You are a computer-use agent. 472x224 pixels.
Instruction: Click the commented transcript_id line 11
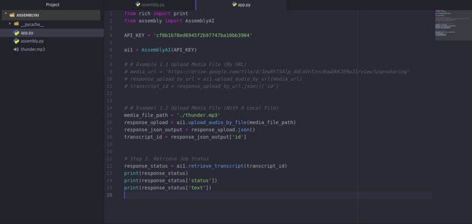pos(201,87)
